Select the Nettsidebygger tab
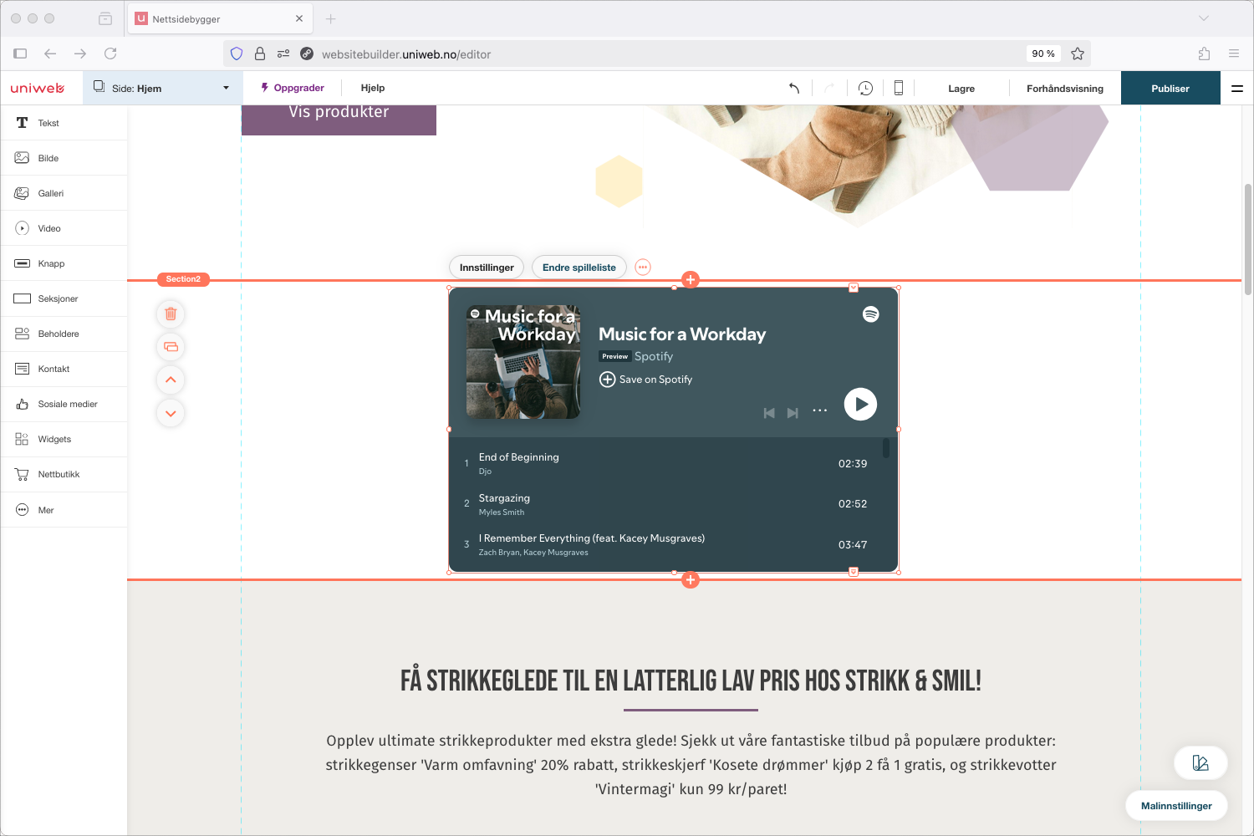Screen dimensions: 1254x836 click(220, 18)
